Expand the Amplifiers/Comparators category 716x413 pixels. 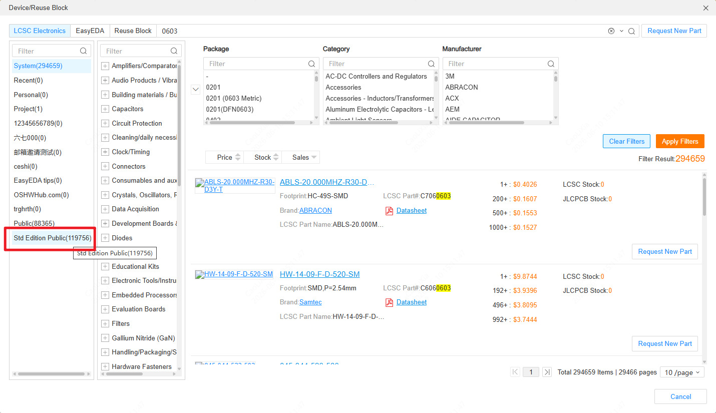coord(105,66)
